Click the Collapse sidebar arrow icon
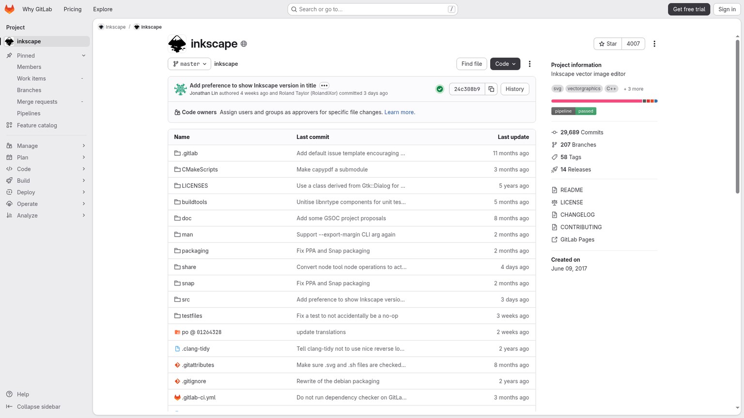Image resolution: width=744 pixels, height=418 pixels. tap(9, 407)
